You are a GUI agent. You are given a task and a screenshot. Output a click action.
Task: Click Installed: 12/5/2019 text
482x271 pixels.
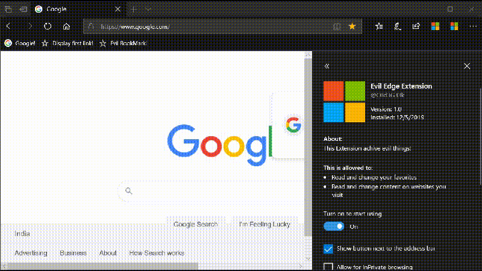[397, 117]
